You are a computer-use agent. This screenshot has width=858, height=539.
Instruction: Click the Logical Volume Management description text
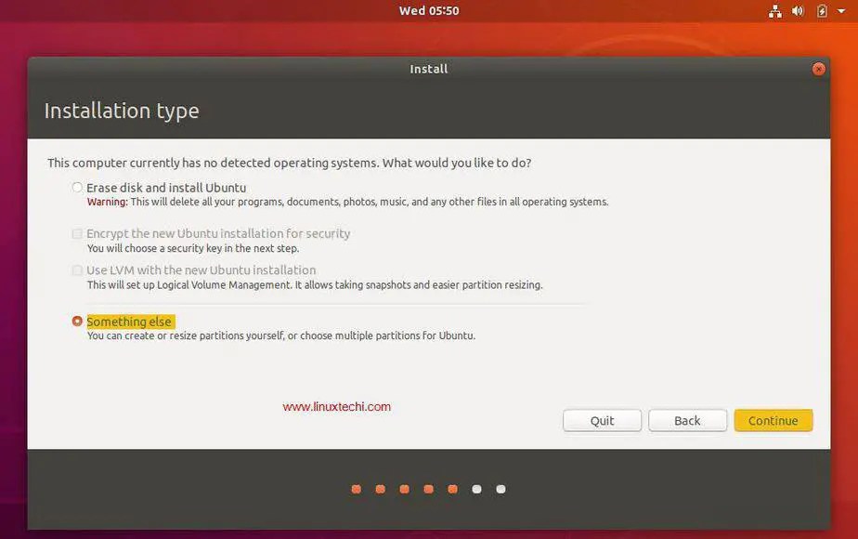point(315,285)
